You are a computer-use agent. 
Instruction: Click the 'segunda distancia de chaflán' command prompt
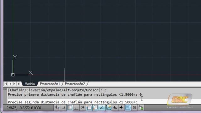(x=73, y=102)
